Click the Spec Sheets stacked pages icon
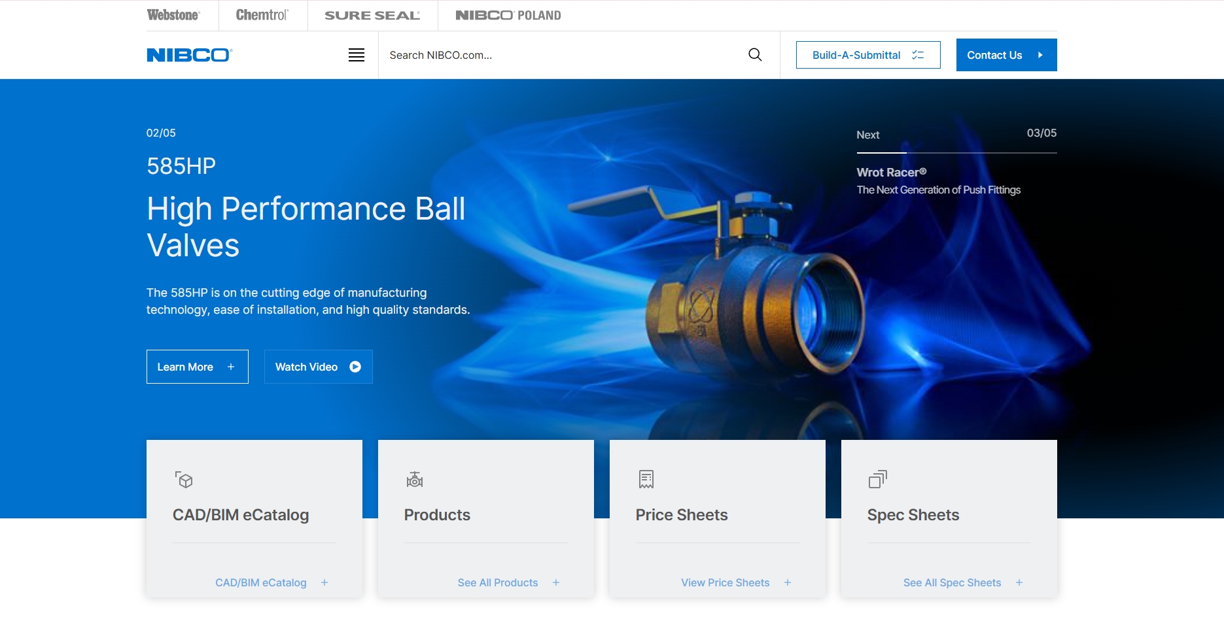The height and width of the screenshot is (619, 1224). tap(877, 479)
